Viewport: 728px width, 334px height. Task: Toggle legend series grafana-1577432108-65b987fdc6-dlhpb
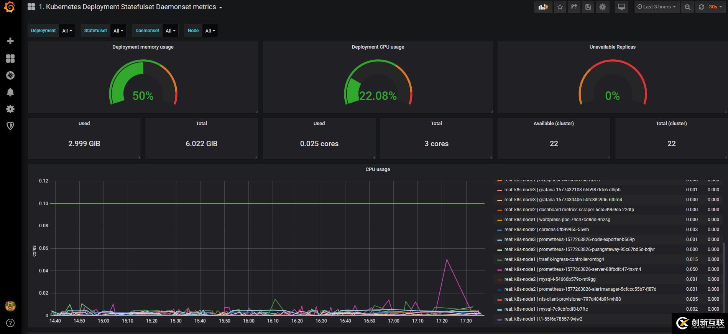click(x=562, y=190)
